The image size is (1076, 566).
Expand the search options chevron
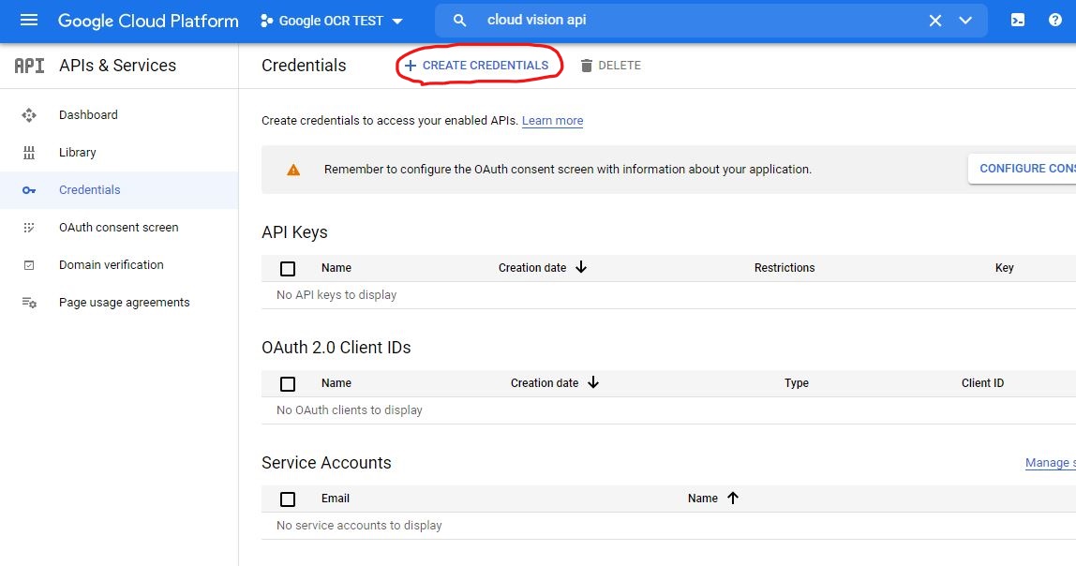(x=966, y=20)
